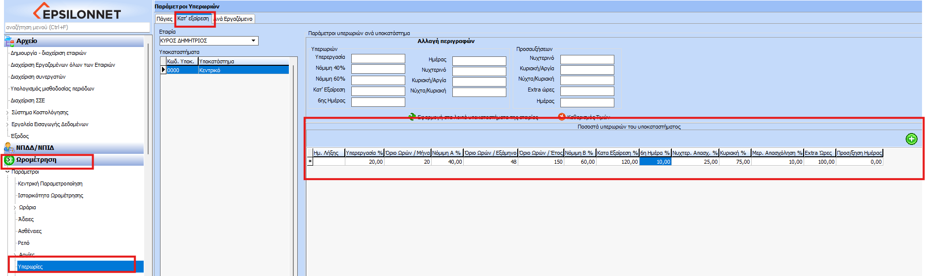Viewport: 925px width, 276px height.
Task: Select Δημιουργία - διαχείριση εταιριών
Action: (x=49, y=53)
